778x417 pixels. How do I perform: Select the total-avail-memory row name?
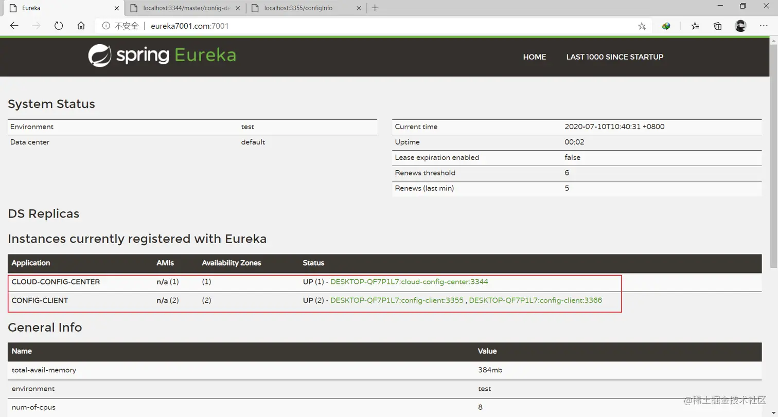point(44,370)
